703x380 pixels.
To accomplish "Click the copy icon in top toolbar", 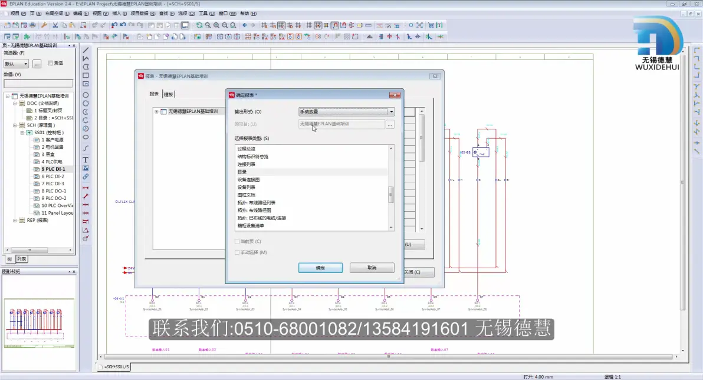I will click(64, 25).
